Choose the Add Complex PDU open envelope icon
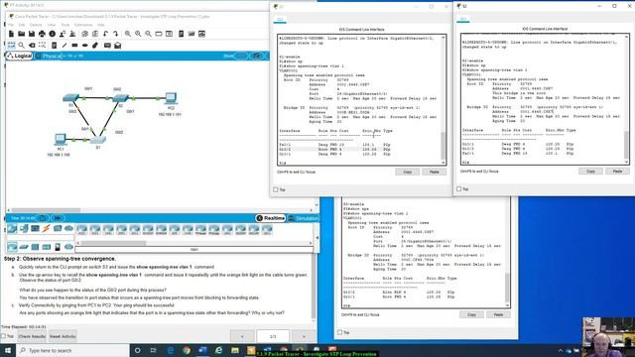Screen dimensions: 635x357 coord(117,46)
